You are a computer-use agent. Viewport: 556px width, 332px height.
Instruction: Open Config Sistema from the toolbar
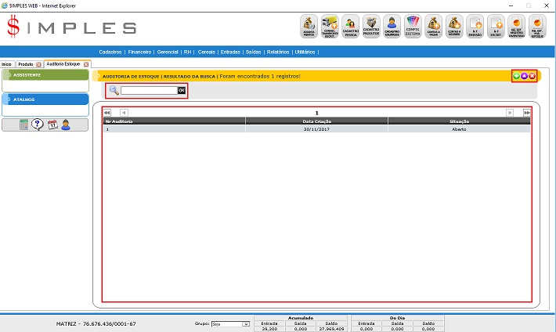click(x=413, y=27)
